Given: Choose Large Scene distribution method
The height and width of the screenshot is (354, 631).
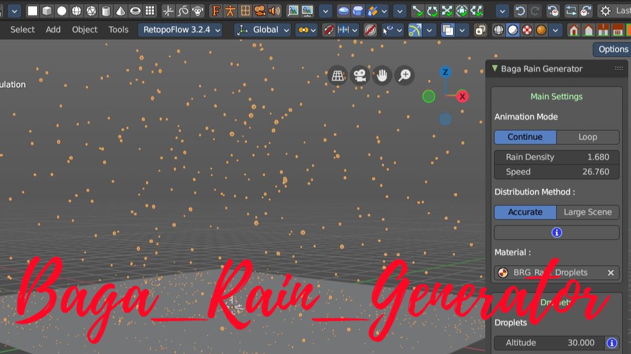Looking at the screenshot, I should (588, 212).
